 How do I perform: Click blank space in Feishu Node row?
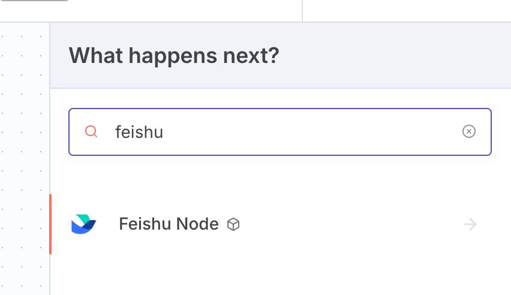[348, 224]
